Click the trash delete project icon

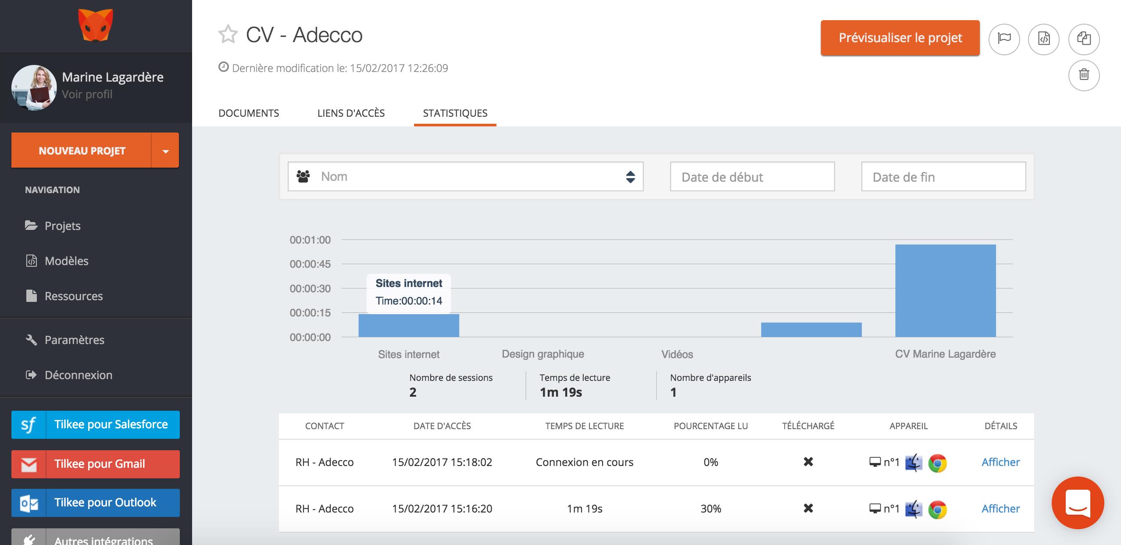tap(1084, 75)
